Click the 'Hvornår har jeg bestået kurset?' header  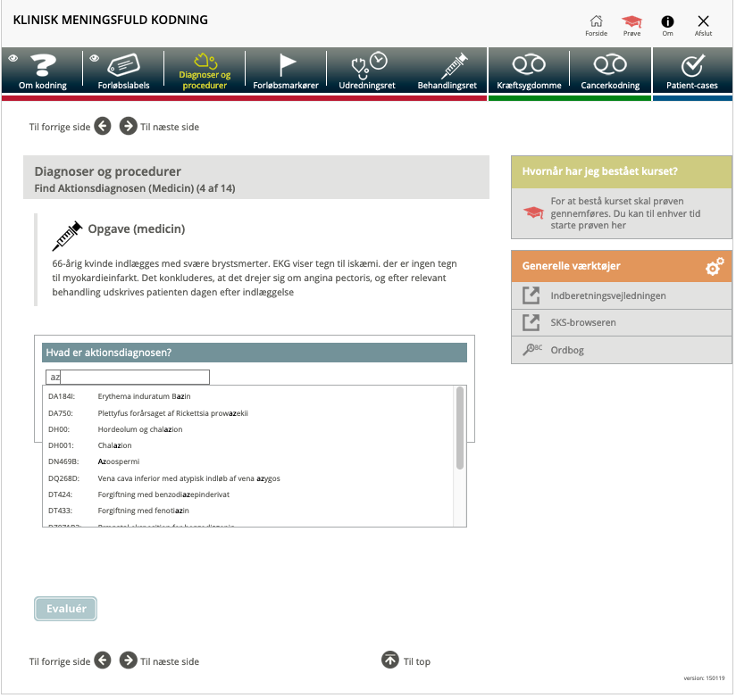click(x=622, y=171)
